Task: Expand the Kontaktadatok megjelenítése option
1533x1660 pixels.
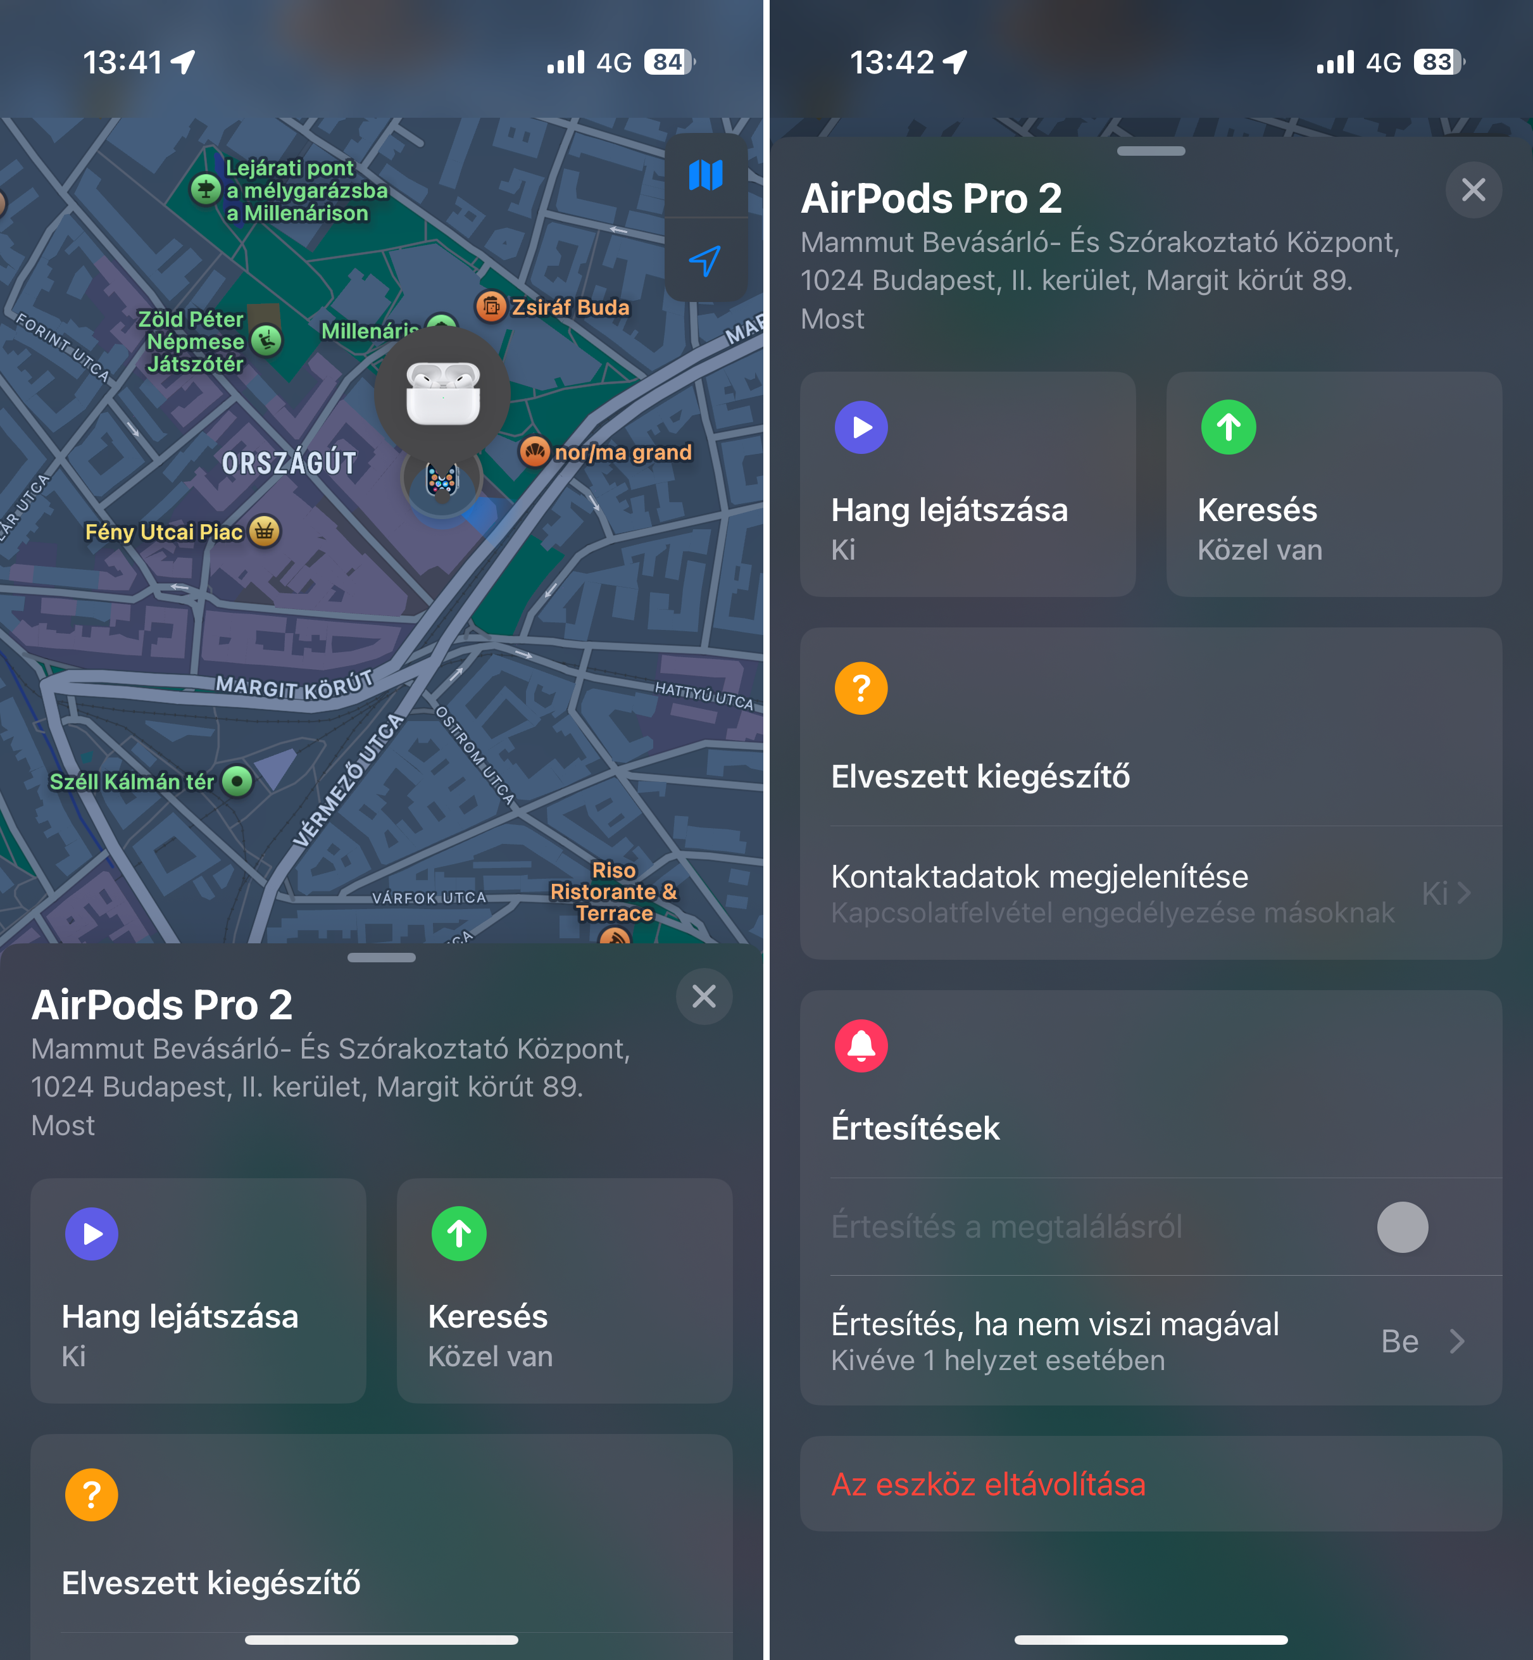Action: pos(1151,893)
